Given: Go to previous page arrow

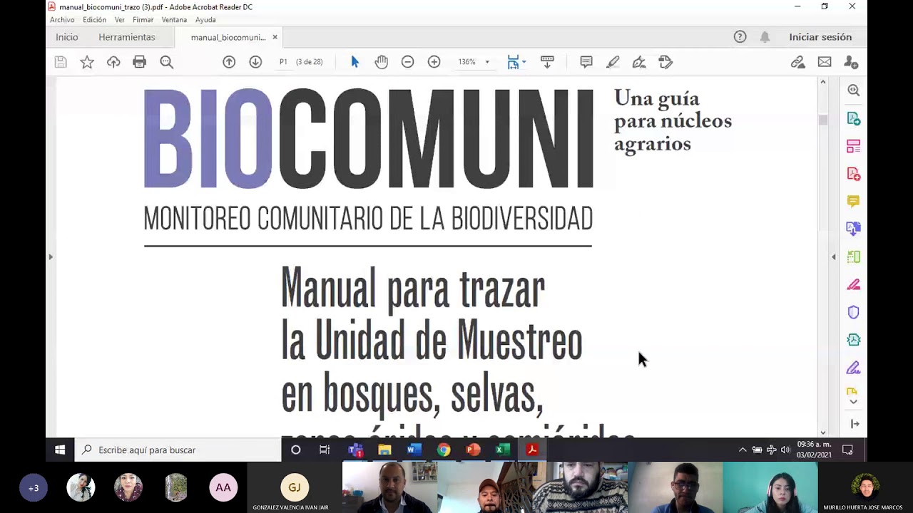Looking at the screenshot, I should click(229, 62).
